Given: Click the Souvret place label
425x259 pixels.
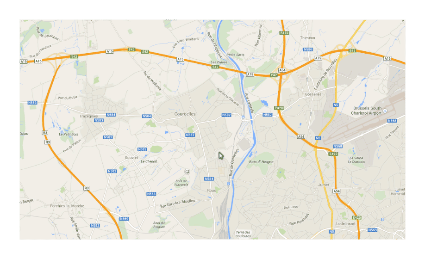Looking at the screenshot, I should tap(131, 158).
